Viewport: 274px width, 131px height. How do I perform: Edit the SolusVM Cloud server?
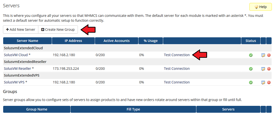click(263, 55)
